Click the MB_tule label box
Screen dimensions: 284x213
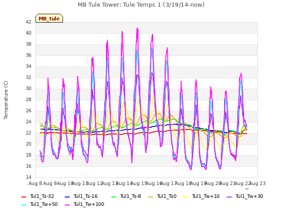[49, 18]
